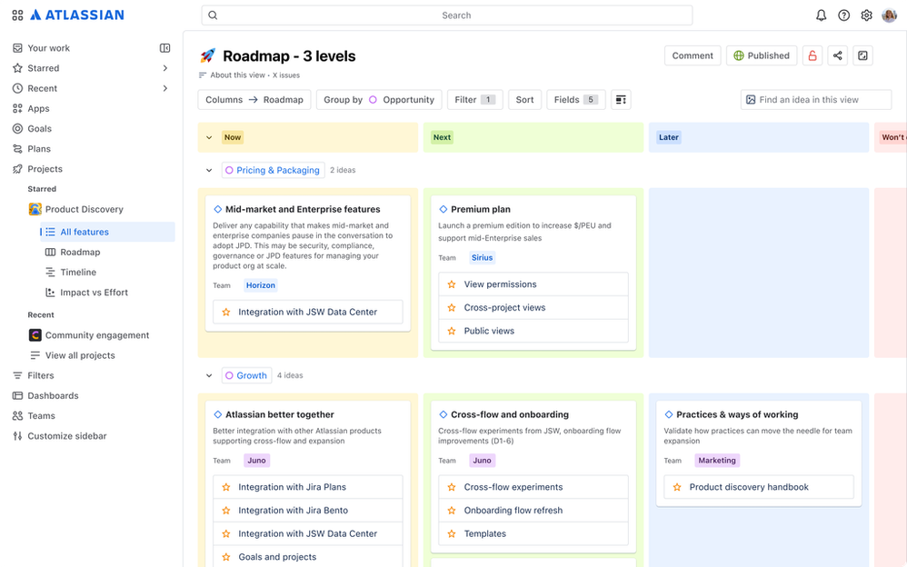Click the diamond icon on Premium plan card
Image resolution: width=907 pixels, height=567 pixels.
pos(444,209)
